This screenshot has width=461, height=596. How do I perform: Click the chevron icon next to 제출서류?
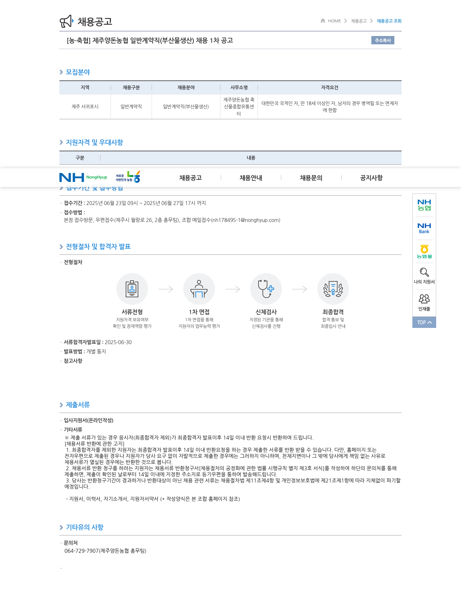coord(61,405)
